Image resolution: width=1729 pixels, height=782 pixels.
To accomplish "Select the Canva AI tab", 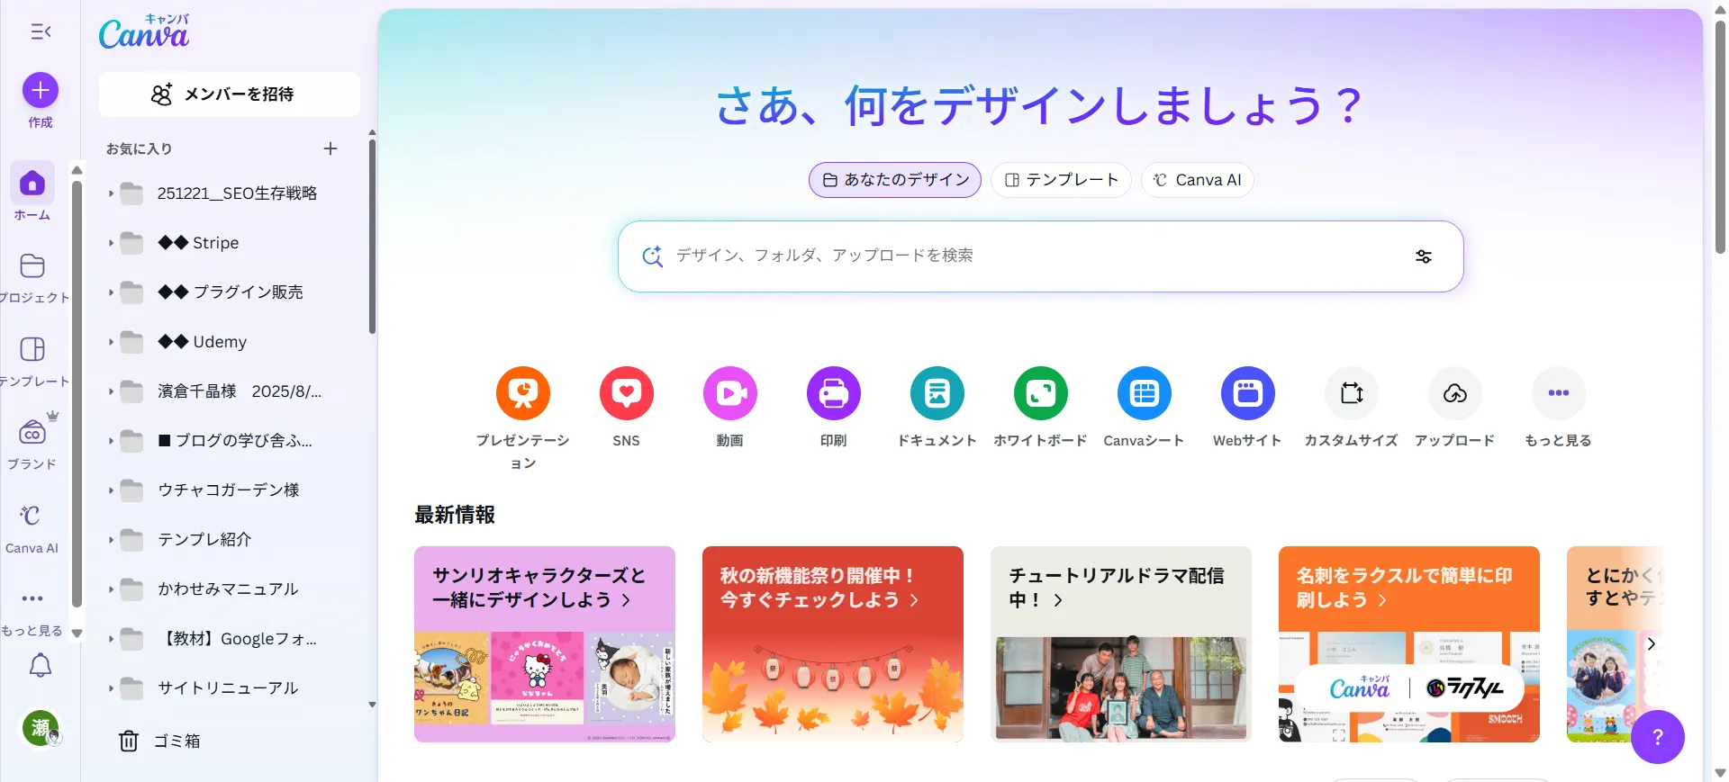I will pyautogui.click(x=1198, y=180).
